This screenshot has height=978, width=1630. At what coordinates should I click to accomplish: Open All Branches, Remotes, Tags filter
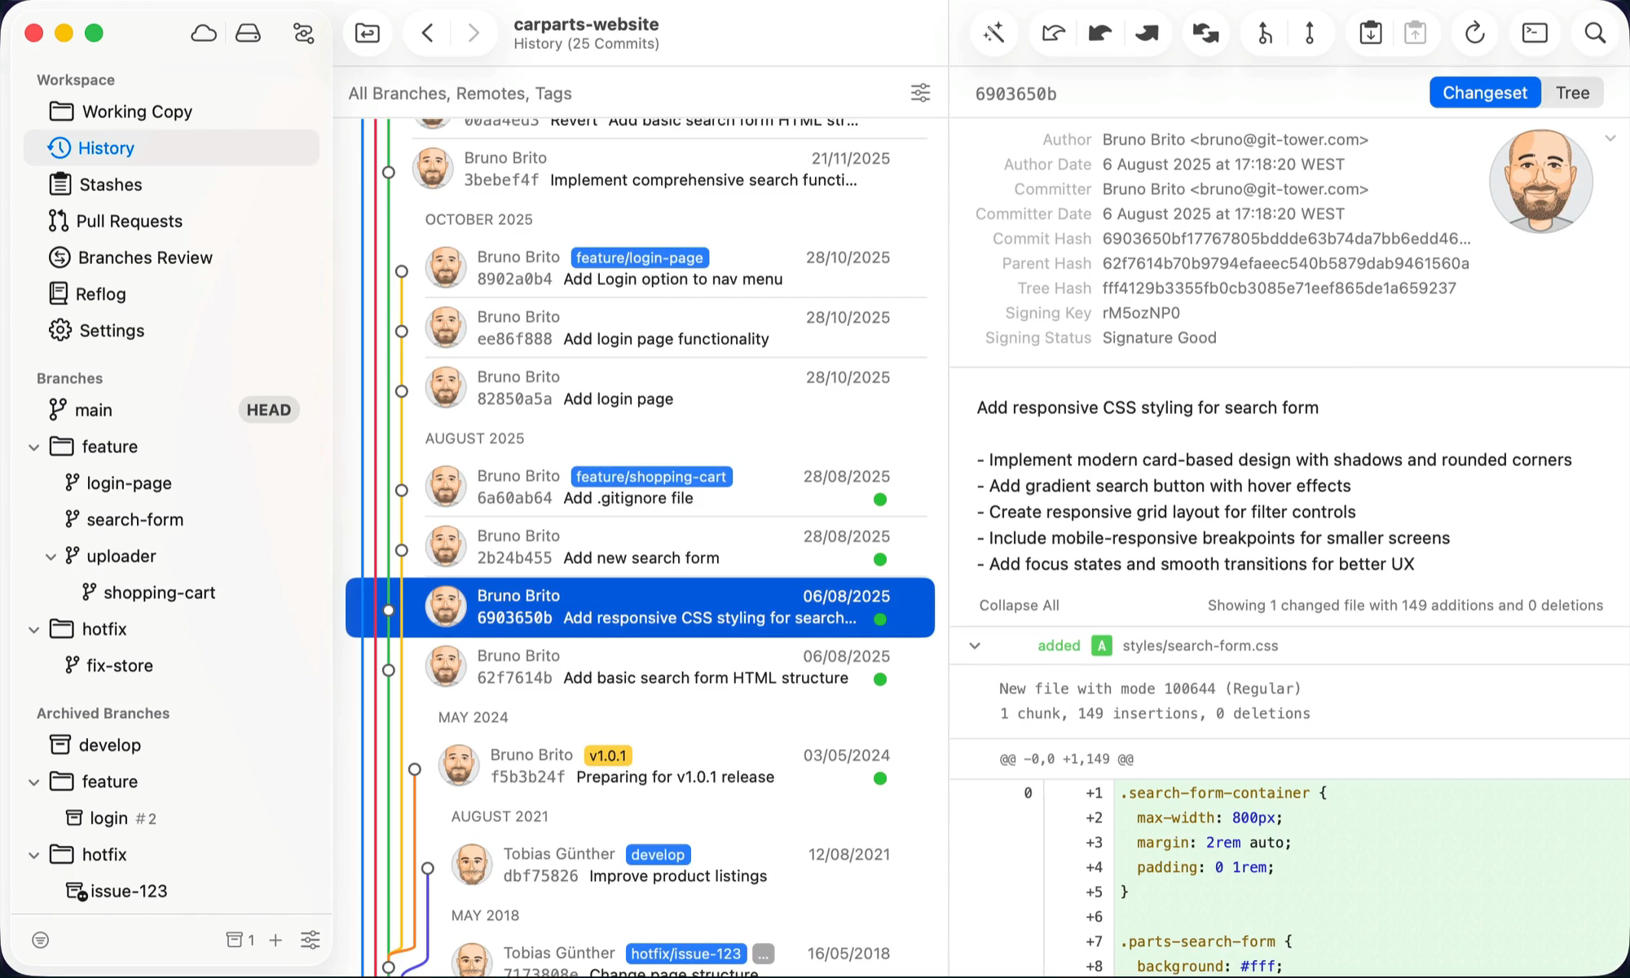[460, 94]
